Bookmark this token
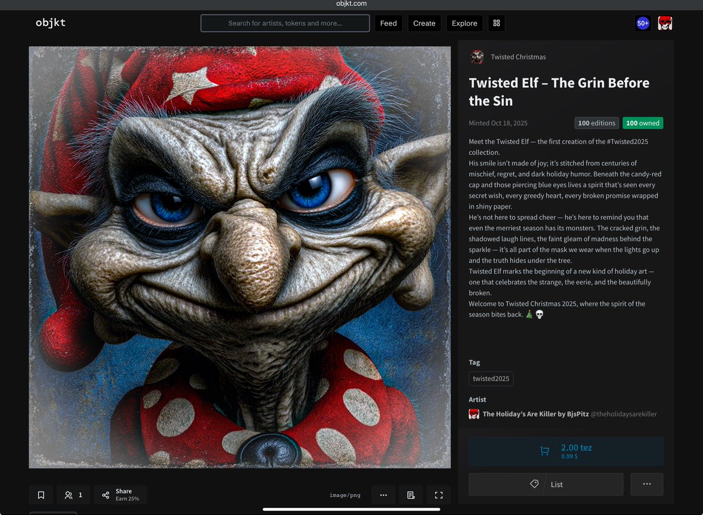Viewport: 703px width, 515px height. pyautogui.click(x=41, y=495)
